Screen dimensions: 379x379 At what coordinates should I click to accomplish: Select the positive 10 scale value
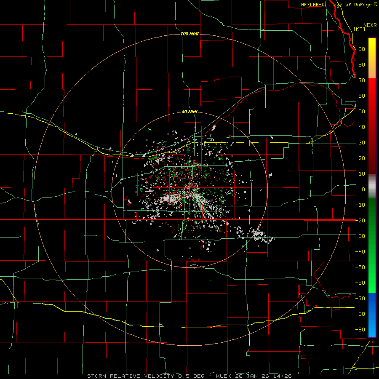[x=362, y=174]
